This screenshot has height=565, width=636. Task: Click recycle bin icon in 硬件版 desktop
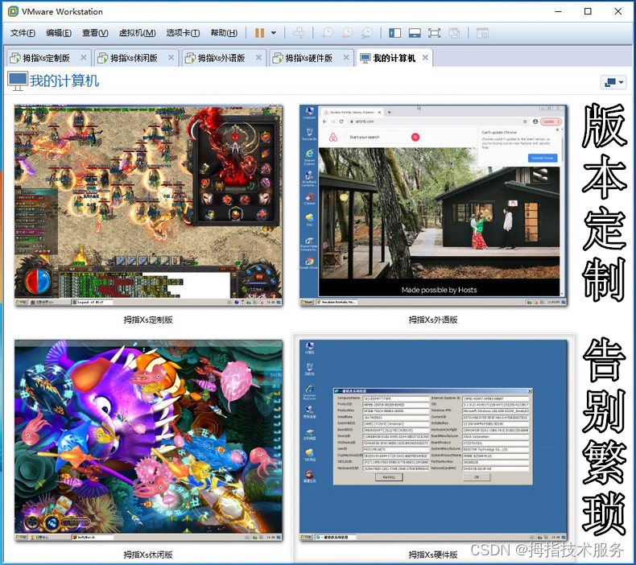(309, 369)
